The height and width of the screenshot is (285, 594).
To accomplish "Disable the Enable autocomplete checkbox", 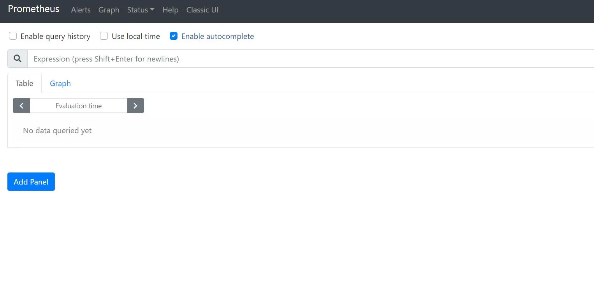I will pos(174,36).
